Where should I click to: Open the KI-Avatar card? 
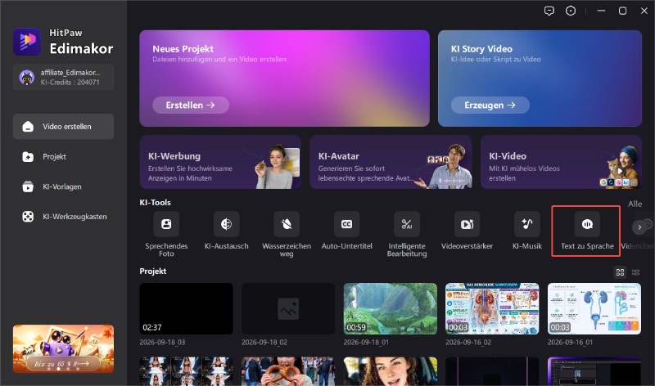[391, 162]
